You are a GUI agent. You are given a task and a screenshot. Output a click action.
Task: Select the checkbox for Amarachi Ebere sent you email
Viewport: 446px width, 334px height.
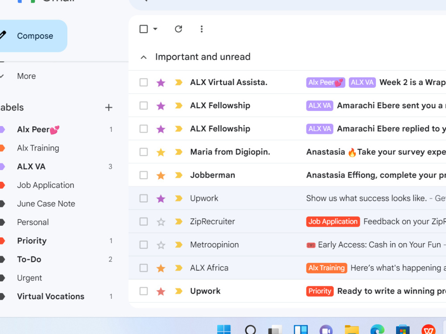coord(144,106)
